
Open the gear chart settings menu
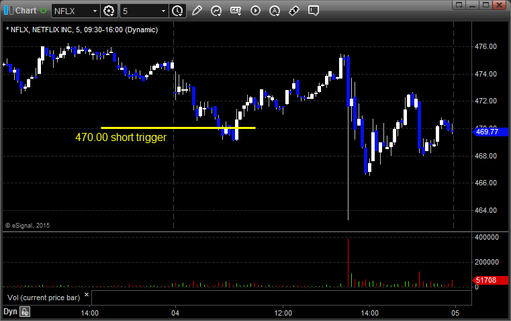coord(109,11)
